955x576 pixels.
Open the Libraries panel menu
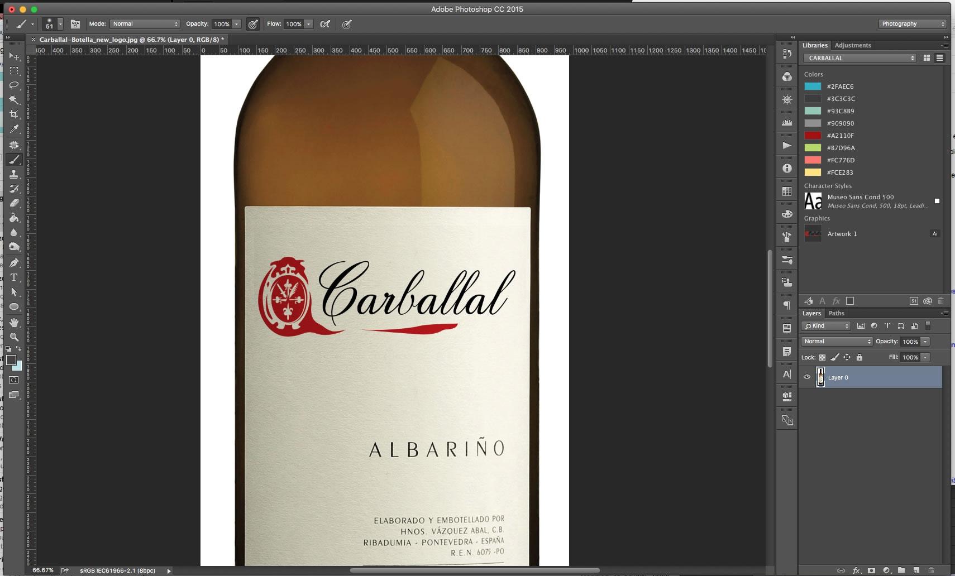coord(944,45)
